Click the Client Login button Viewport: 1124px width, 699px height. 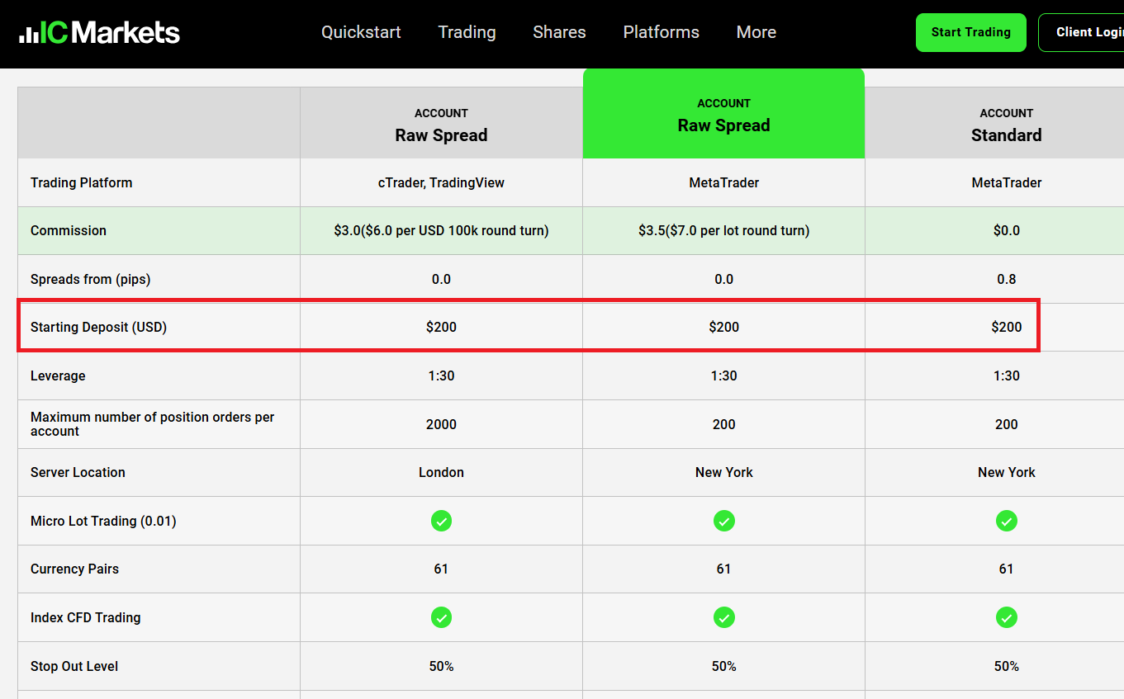[1086, 33]
